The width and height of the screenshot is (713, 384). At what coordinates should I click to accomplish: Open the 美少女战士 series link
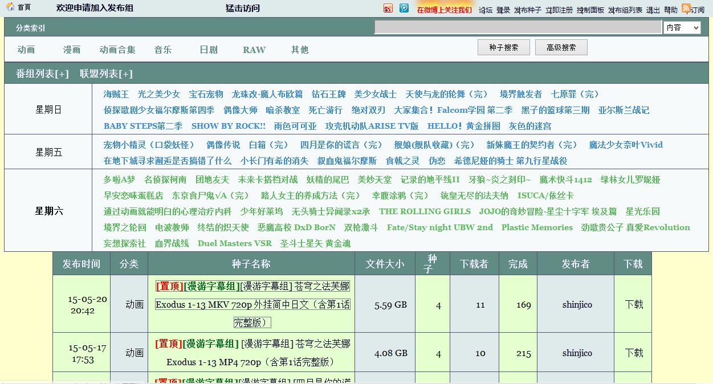(376, 94)
